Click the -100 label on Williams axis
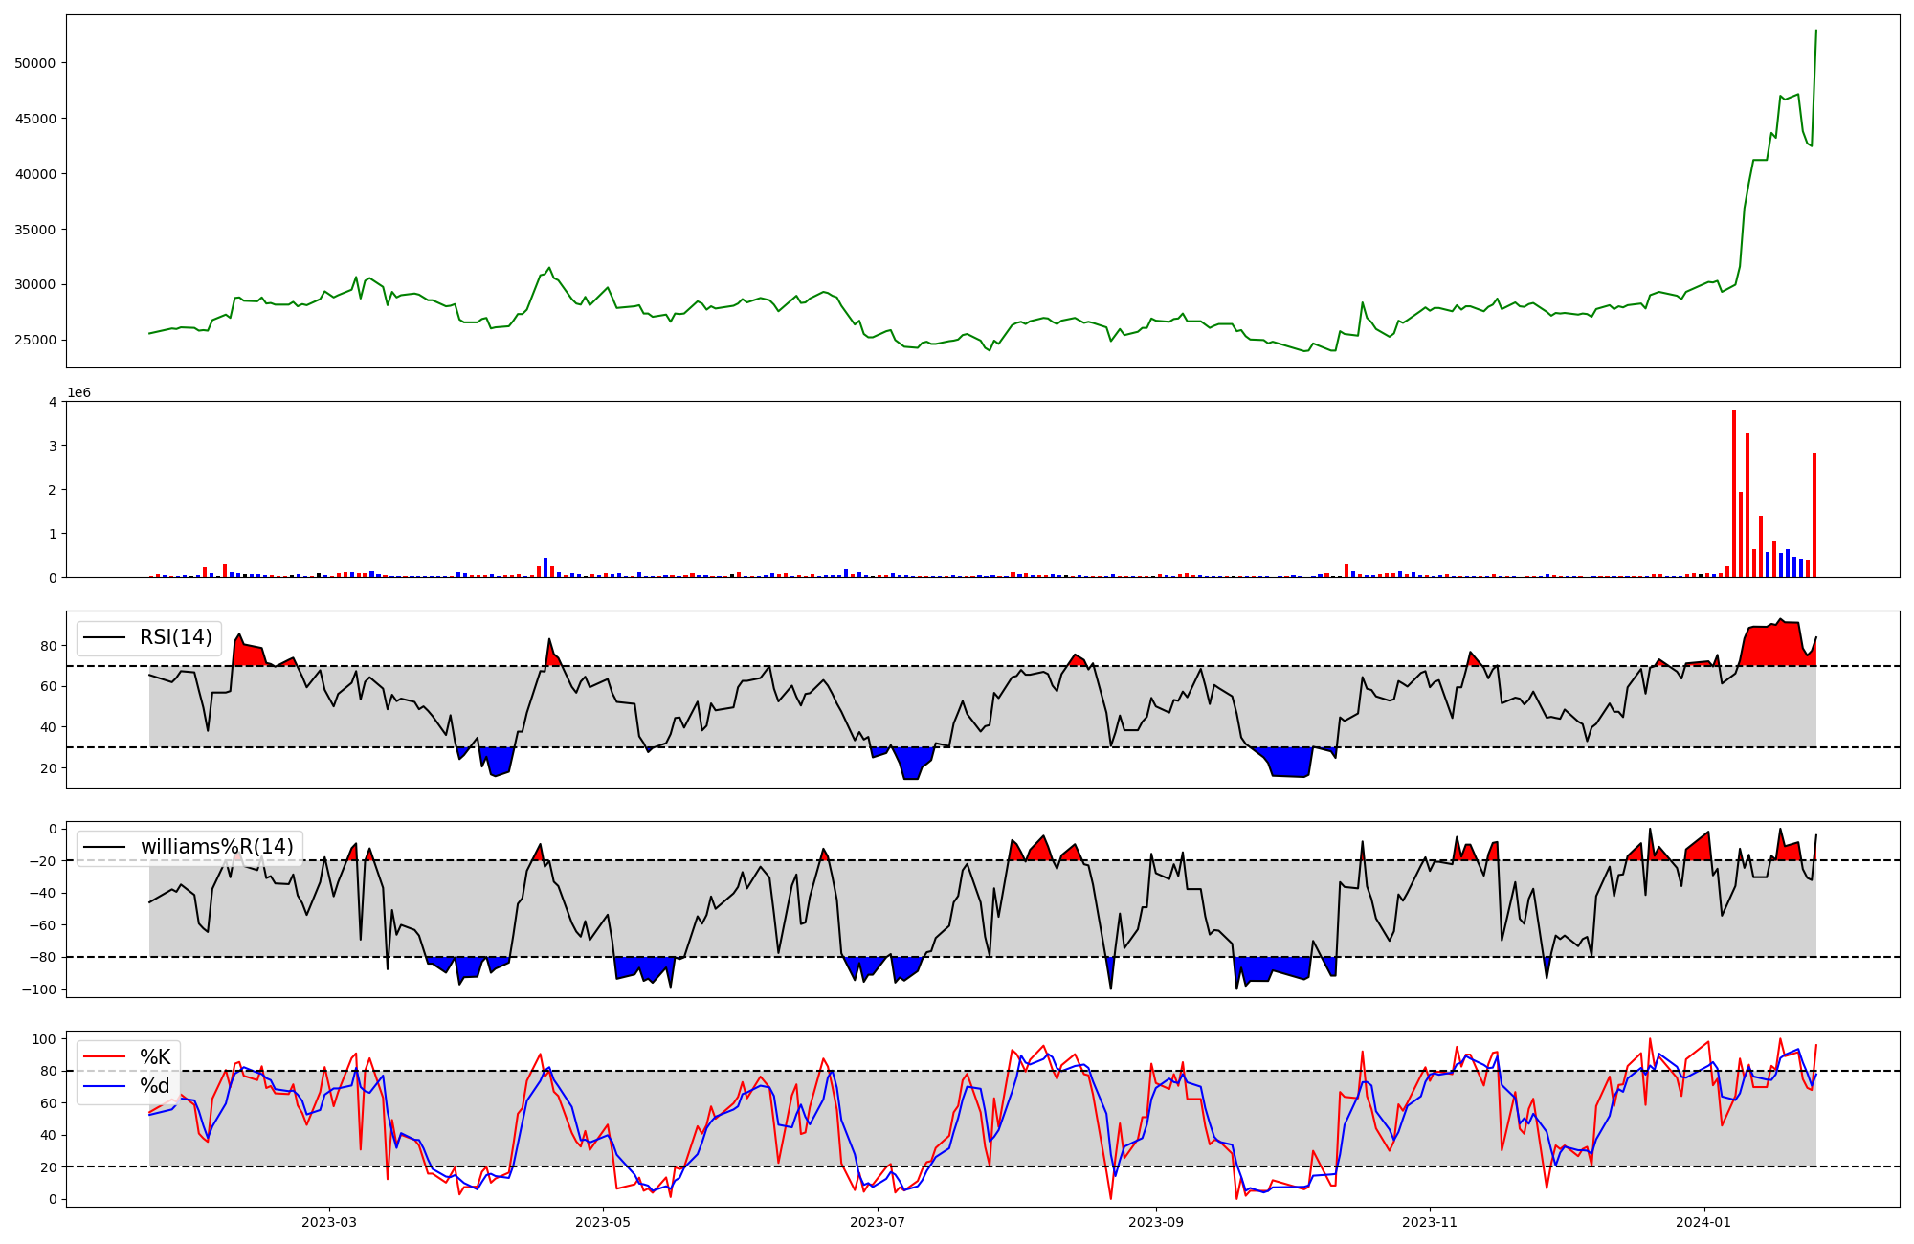Image resolution: width=1914 pixels, height=1244 pixels. pyautogui.click(x=41, y=989)
